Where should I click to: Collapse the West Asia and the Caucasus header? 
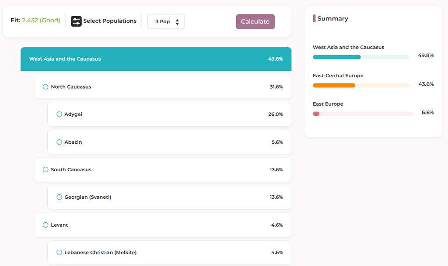click(x=156, y=59)
